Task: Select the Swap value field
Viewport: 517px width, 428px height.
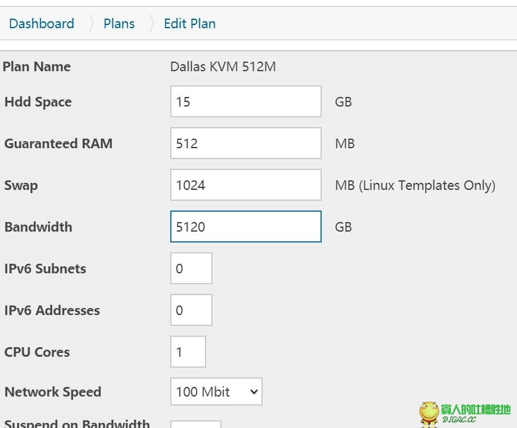Action: coord(246,185)
